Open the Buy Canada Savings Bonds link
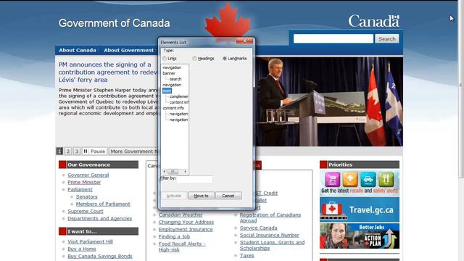 100,256
